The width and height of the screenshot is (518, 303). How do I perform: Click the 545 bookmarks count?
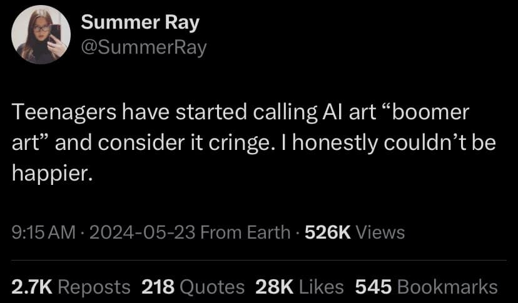point(373,287)
